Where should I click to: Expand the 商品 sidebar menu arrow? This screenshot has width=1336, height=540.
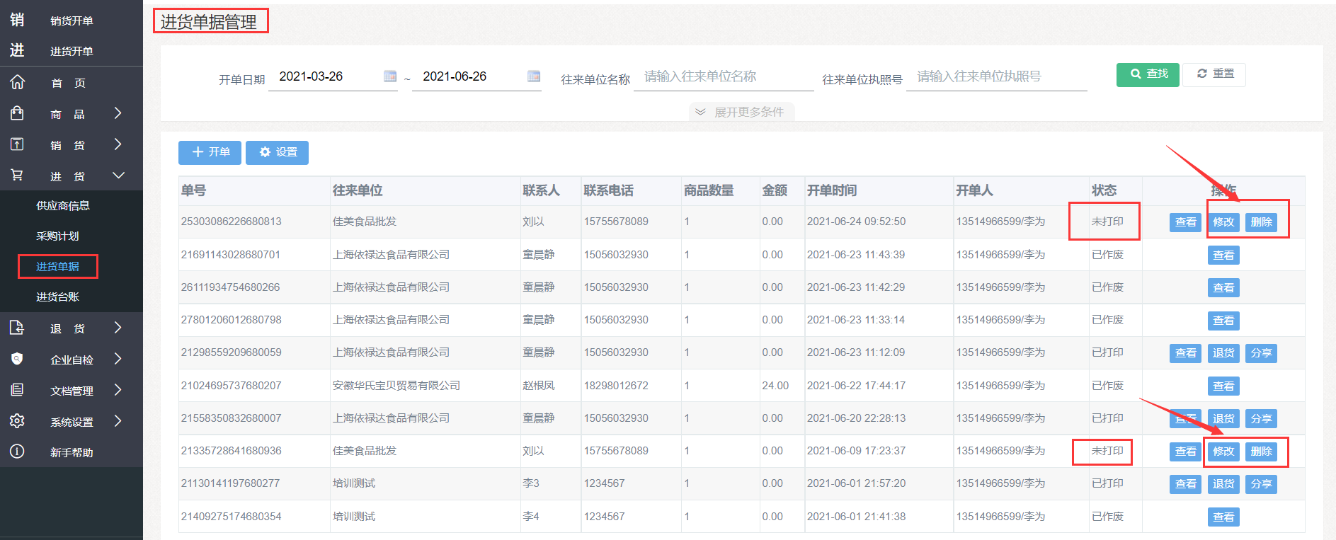click(118, 113)
